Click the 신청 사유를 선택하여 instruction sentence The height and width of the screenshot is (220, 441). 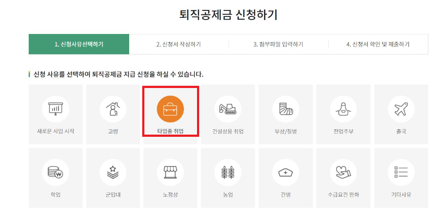point(118,74)
